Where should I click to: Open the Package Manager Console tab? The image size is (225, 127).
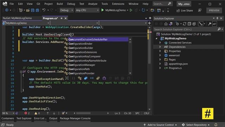(x=75, y=119)
